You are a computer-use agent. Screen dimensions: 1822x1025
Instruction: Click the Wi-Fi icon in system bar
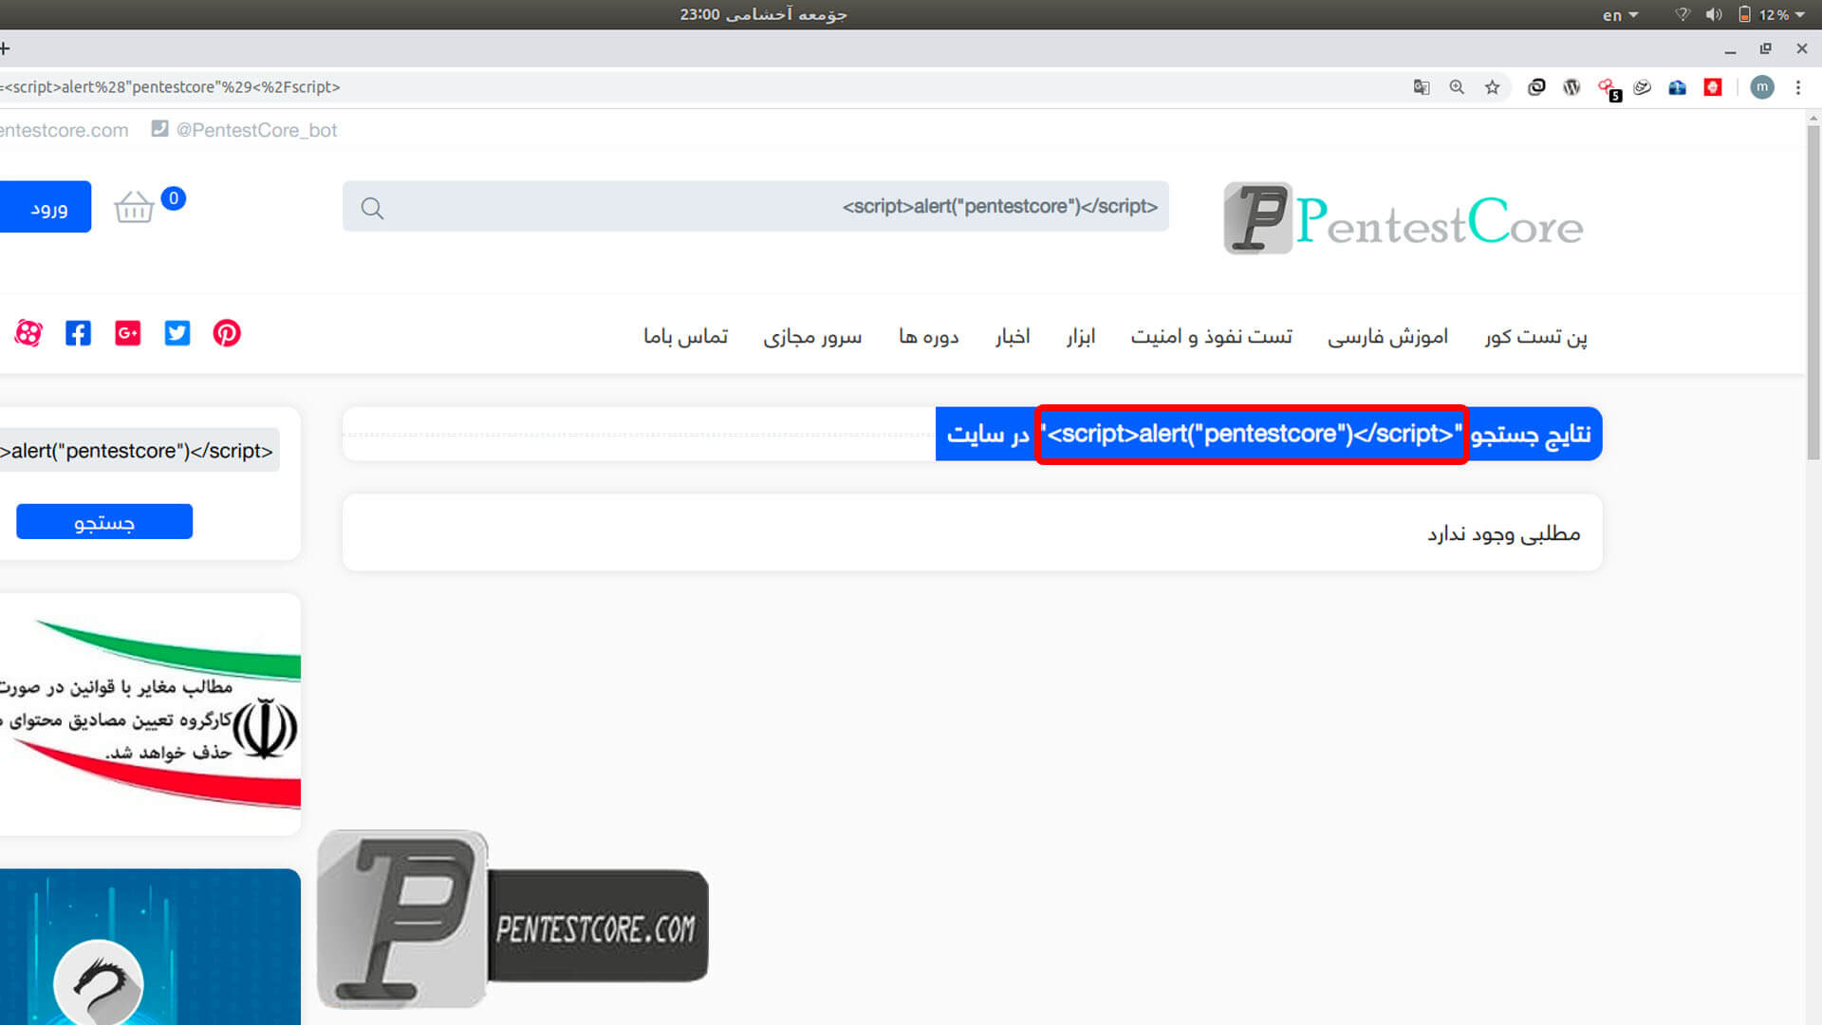[x=1683, y=14]
